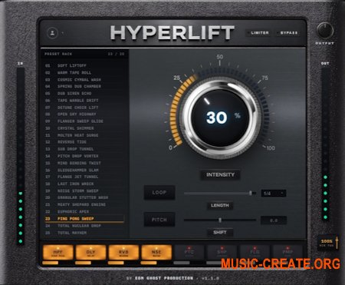Click the SHIFT slider handle
Viewport: 345px width, 285px height.
point(220,220)
